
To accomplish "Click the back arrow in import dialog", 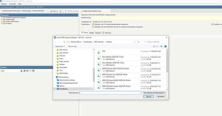I will pos(55,42).
